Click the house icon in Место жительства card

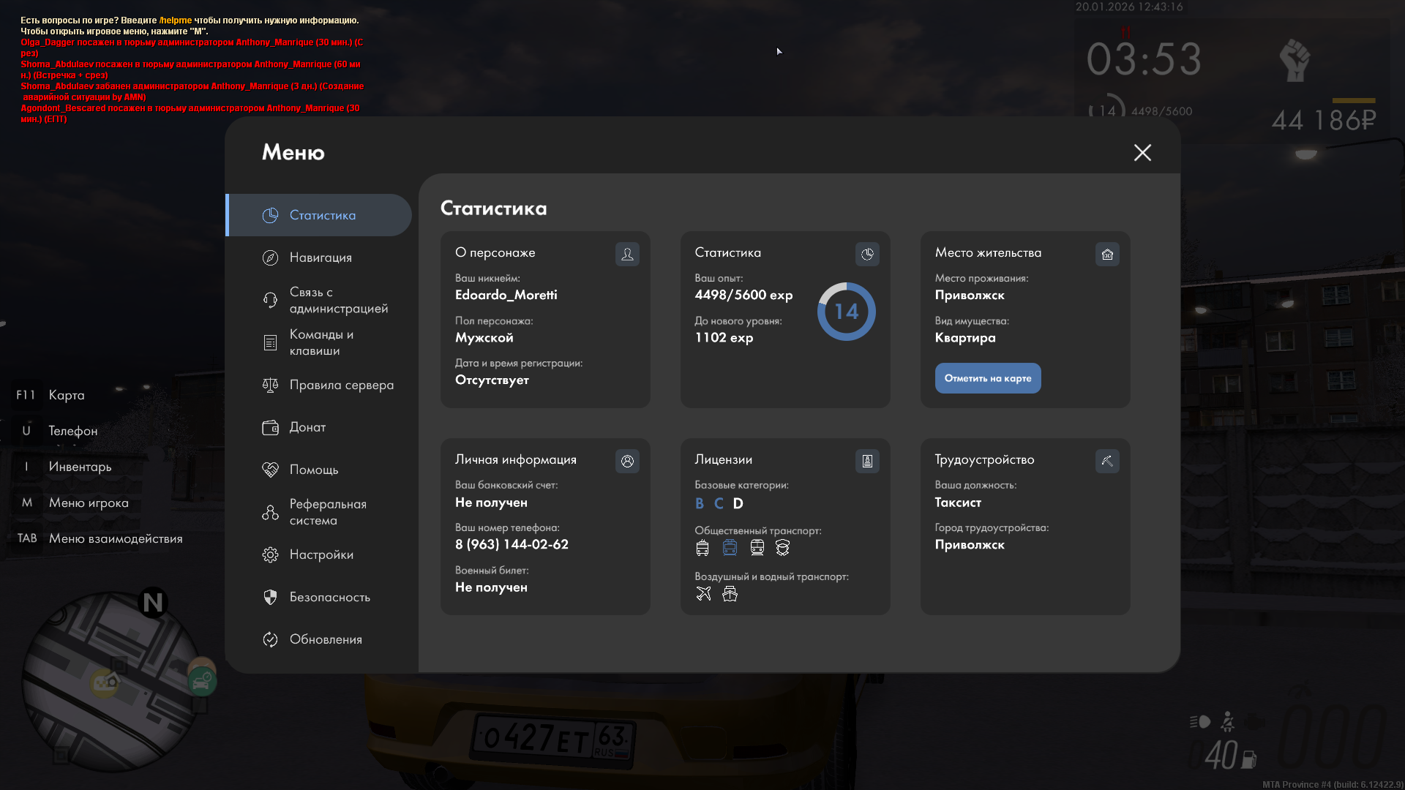(1107, 254)
